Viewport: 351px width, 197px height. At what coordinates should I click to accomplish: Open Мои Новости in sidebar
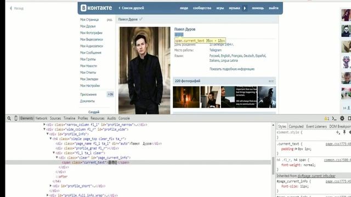coord(88,66)
